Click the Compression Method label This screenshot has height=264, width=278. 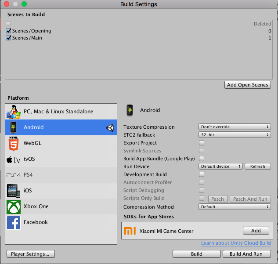tap(148, 207)
